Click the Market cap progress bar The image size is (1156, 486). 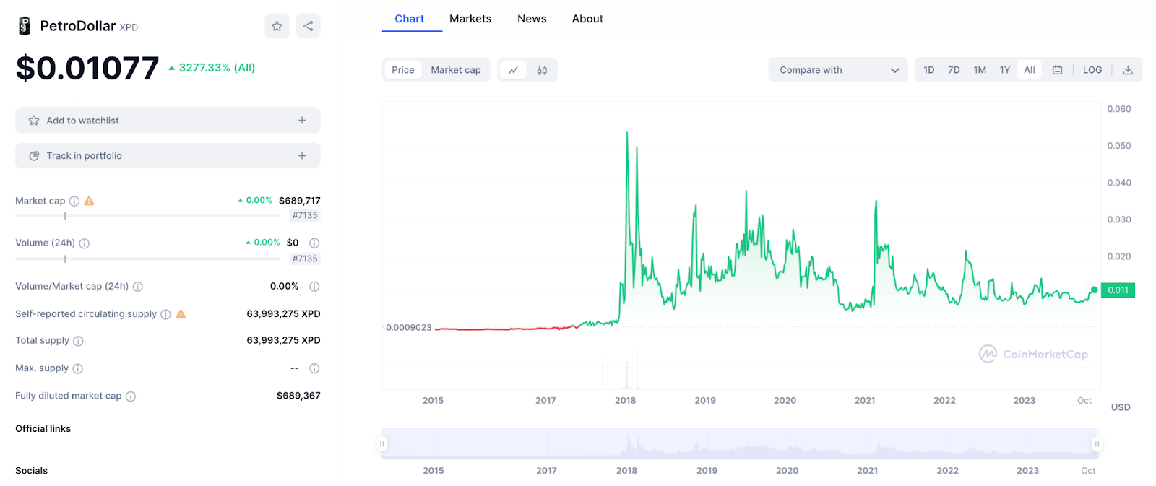click(147, 215)
